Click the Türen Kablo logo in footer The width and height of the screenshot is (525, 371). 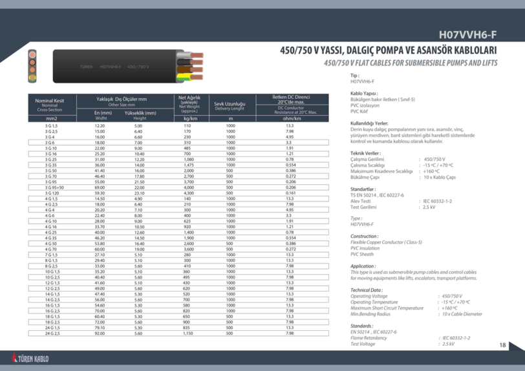point(31,357)
